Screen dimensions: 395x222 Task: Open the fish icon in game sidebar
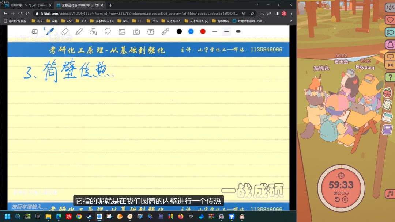390,32
